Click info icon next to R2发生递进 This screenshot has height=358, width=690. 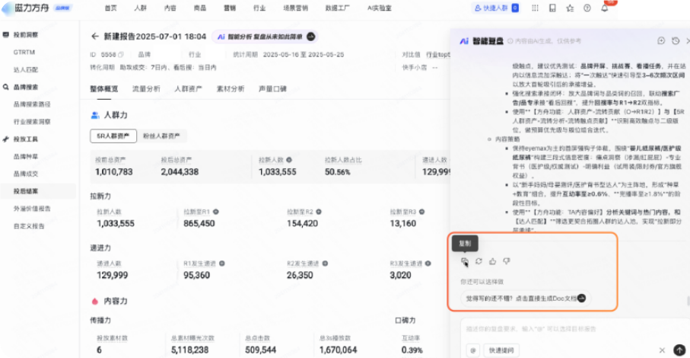[x=325, y=264]
